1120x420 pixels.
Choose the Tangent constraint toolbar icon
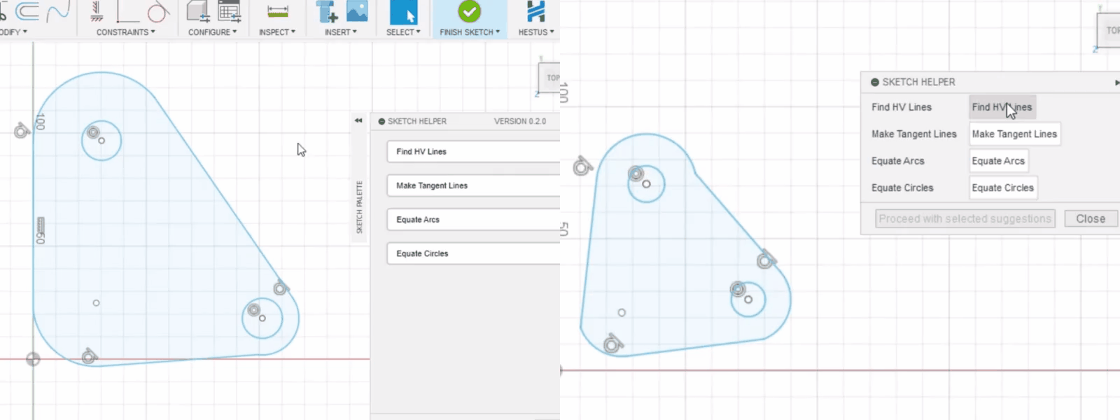159,11
